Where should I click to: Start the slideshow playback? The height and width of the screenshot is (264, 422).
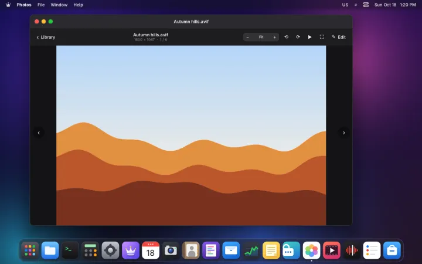point(310,37)
